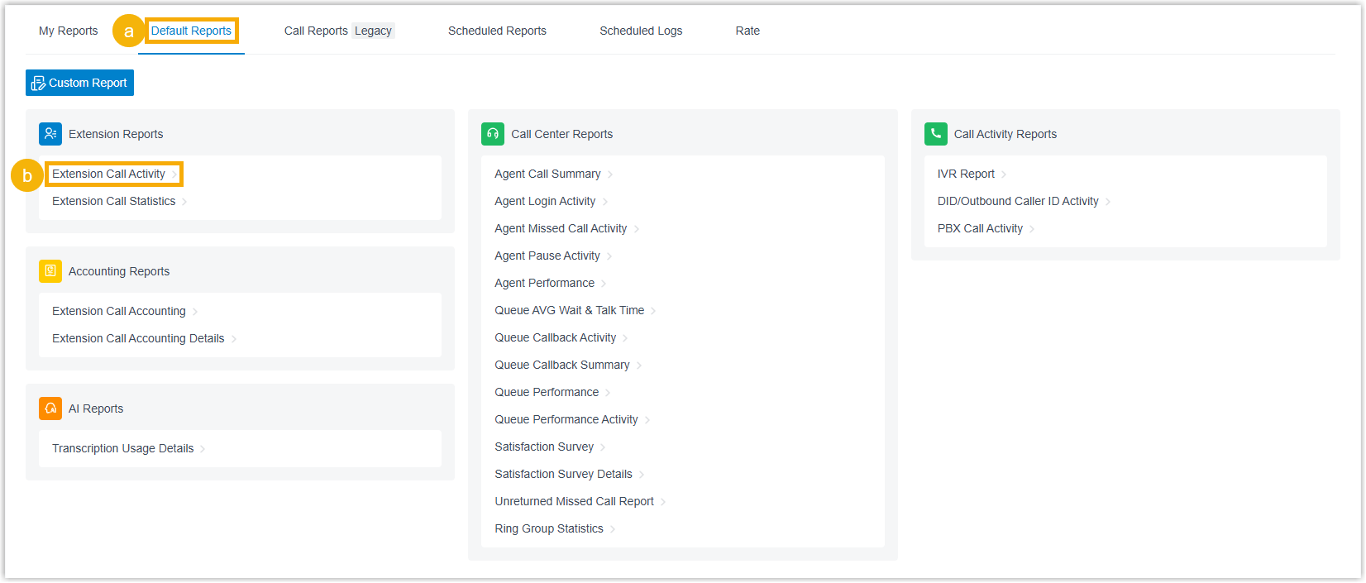Image resolution: width=1366 pixels, height=583 pixels.
Task: Open the Ring Group Statistics report
Action: pos(548,529)
